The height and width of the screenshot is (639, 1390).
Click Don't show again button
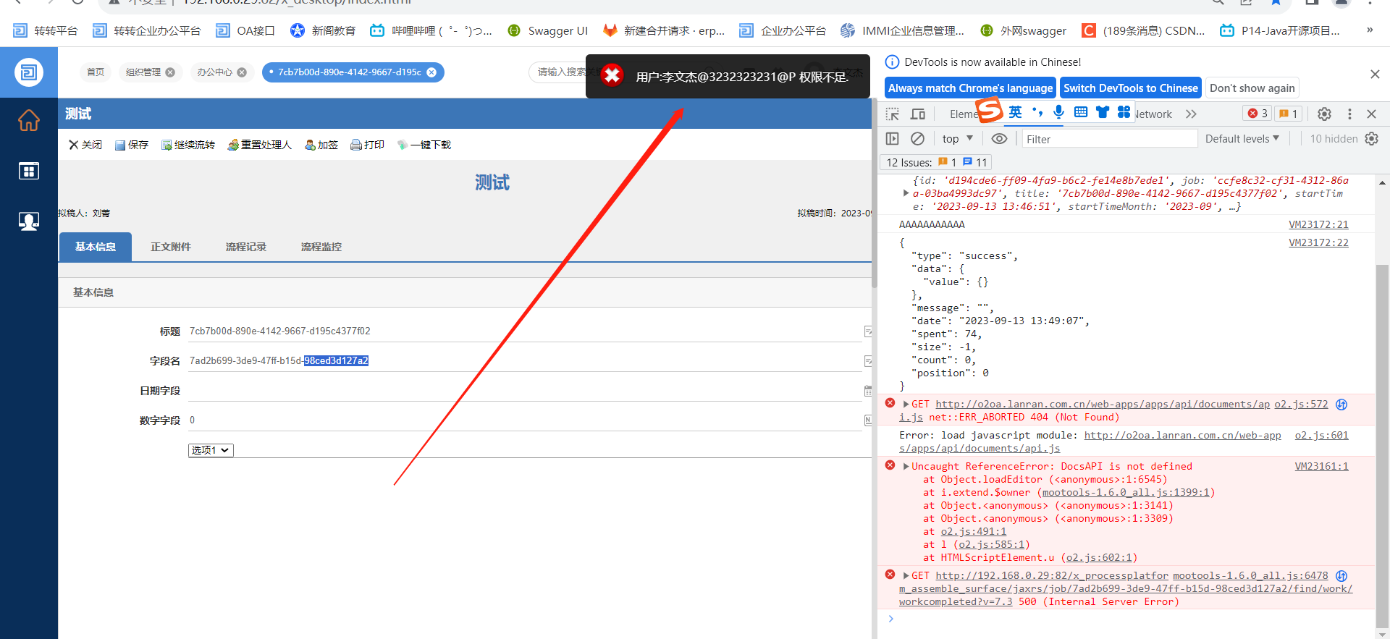1252,88
